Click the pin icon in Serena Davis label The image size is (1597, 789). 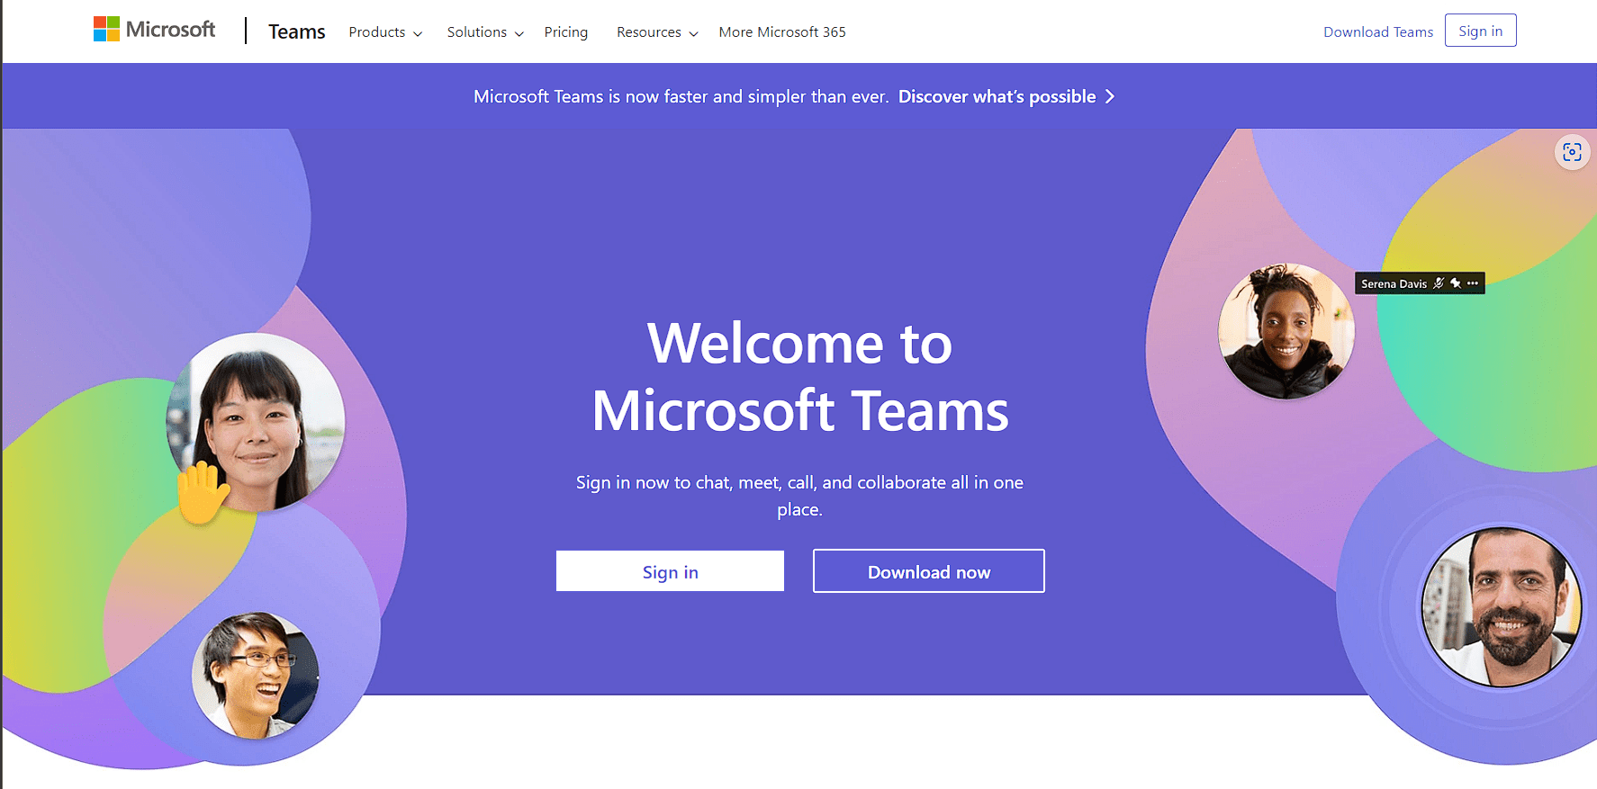click(x=1456, y=283)
